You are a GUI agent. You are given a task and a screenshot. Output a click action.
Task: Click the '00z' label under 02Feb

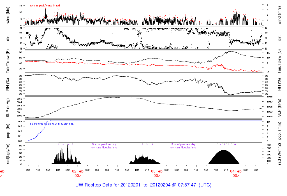coord(78,176)
